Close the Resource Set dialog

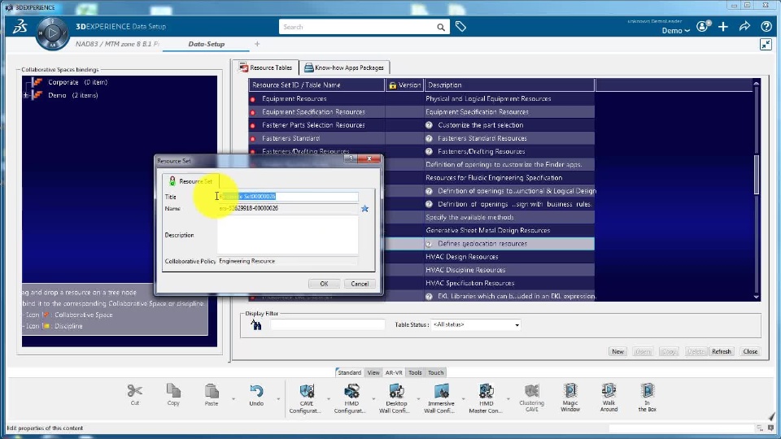click(369, 159)
